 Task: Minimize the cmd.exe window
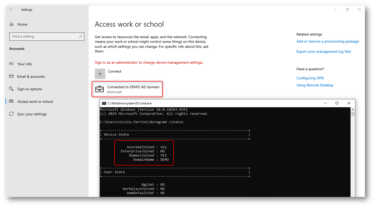325,103
